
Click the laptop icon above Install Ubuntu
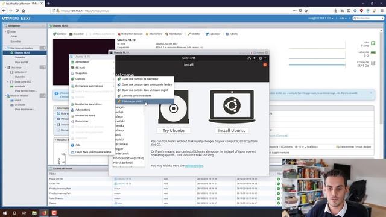click(232, 106)
